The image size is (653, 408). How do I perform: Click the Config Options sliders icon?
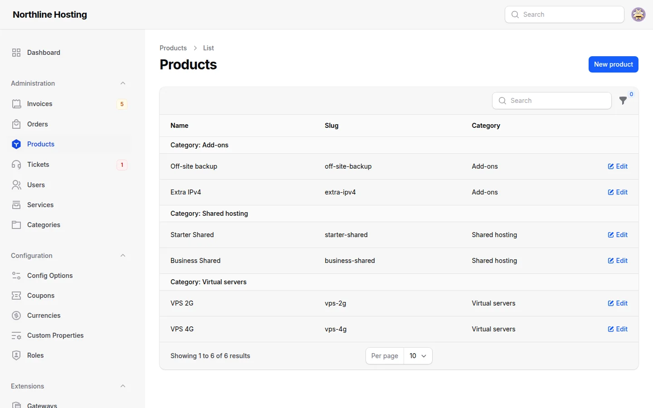tap(16, 276)
